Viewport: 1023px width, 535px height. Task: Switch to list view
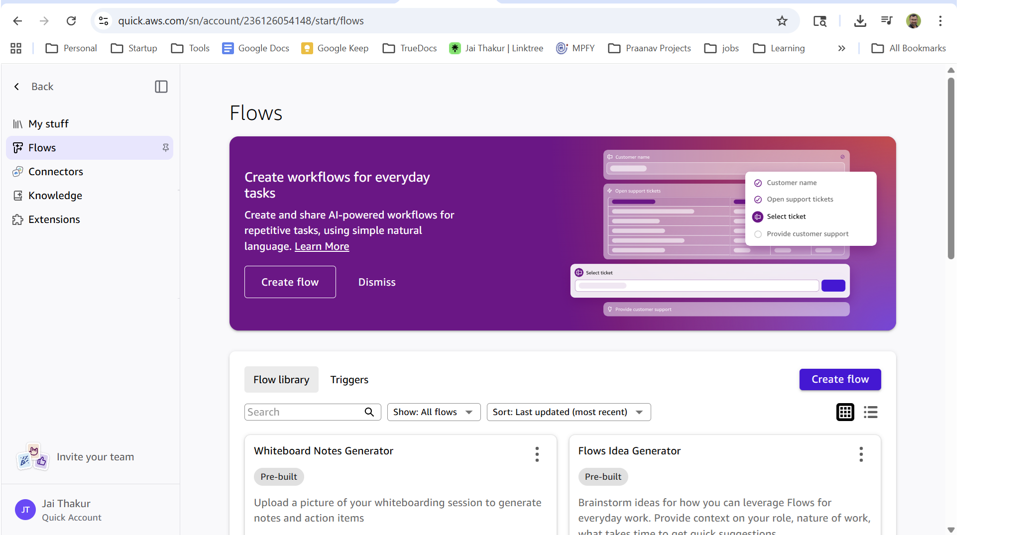(x=871, y=412)
